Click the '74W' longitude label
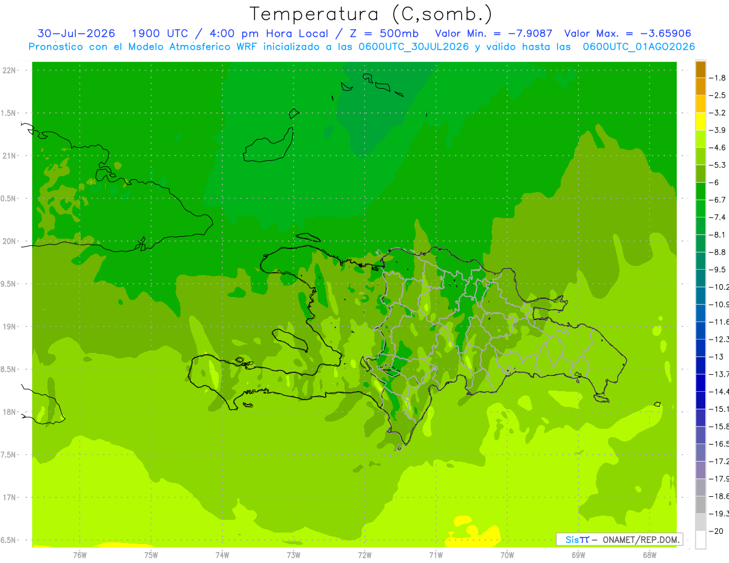 pos(222,554)
